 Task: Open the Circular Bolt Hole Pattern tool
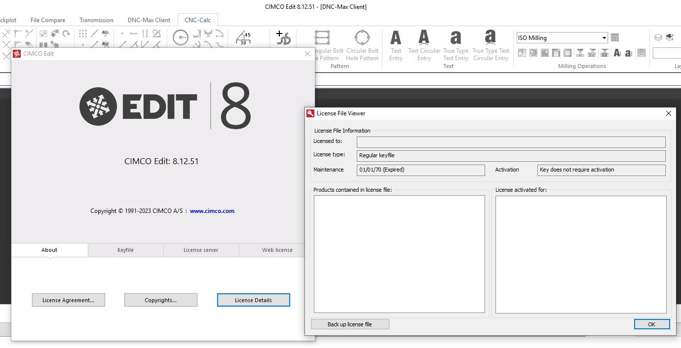point(362,44)
